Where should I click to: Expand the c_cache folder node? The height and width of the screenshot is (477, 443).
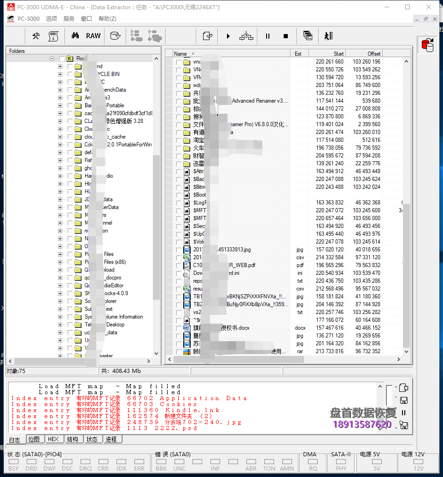point(60,137)
